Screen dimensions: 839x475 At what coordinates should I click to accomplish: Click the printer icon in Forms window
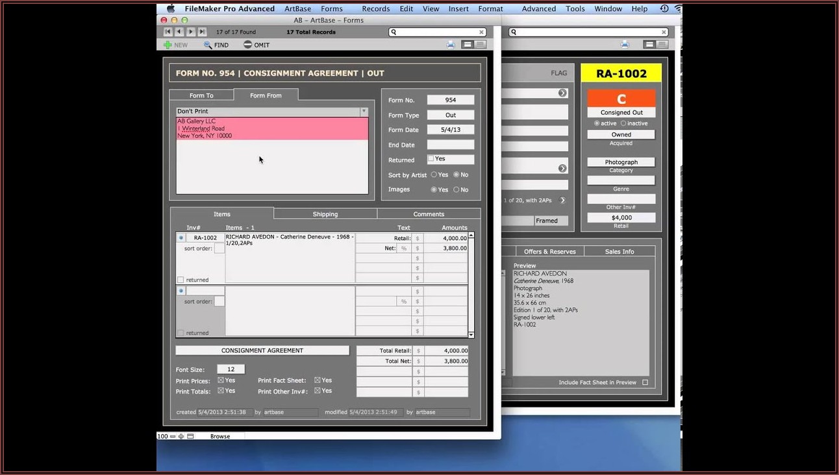click(x=451, y=45)
